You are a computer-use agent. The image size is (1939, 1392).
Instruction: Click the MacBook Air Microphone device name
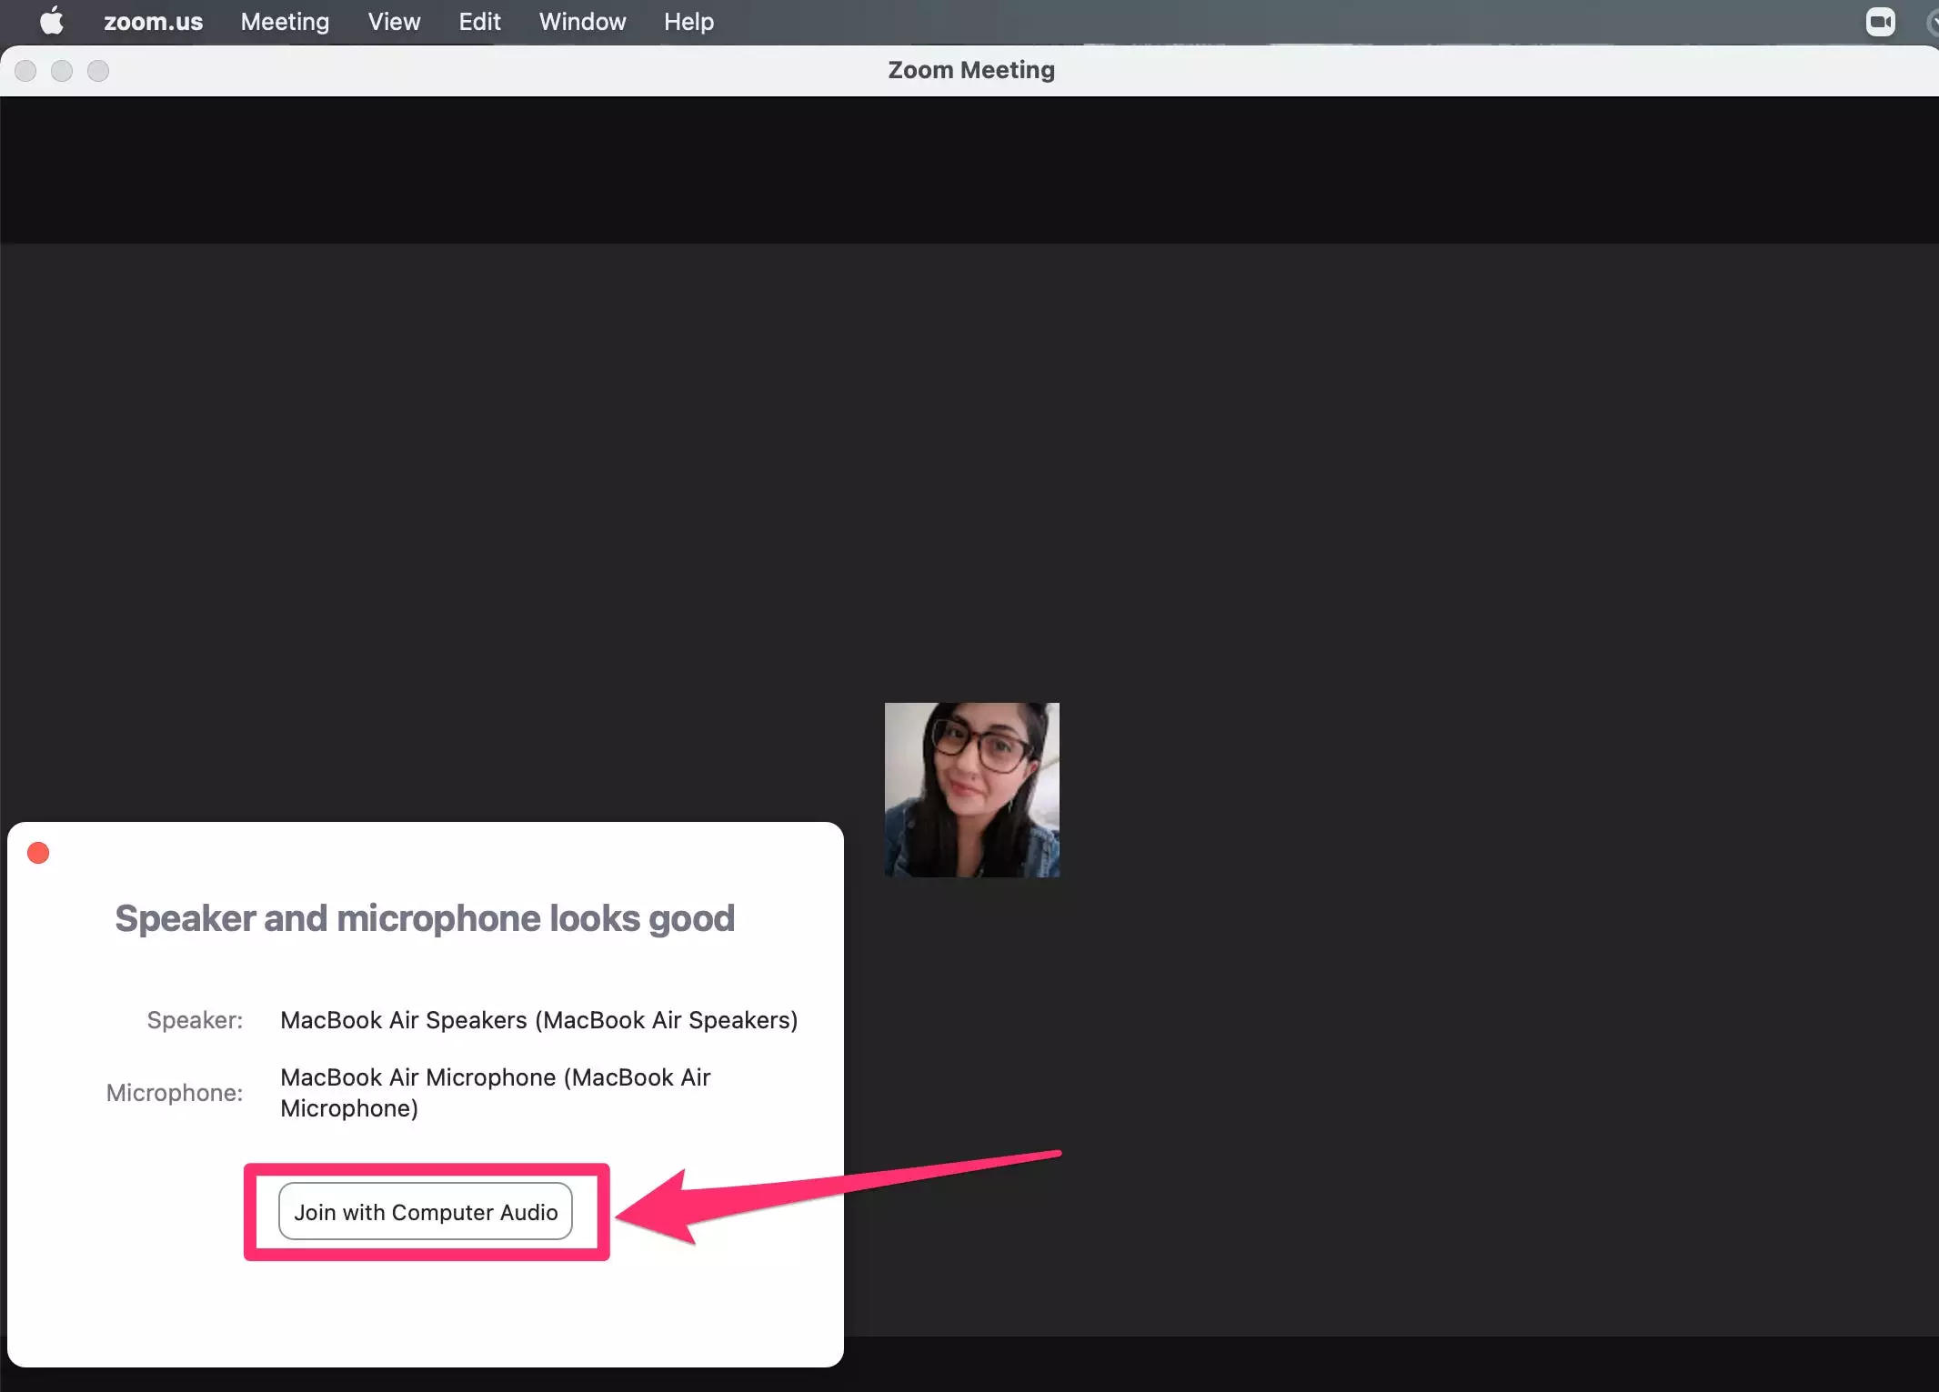pyautogui.click(x=495, y=1092)
